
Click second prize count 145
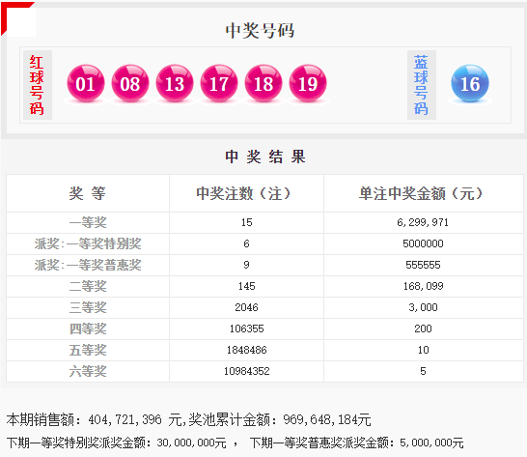click(x=247, y=286)
